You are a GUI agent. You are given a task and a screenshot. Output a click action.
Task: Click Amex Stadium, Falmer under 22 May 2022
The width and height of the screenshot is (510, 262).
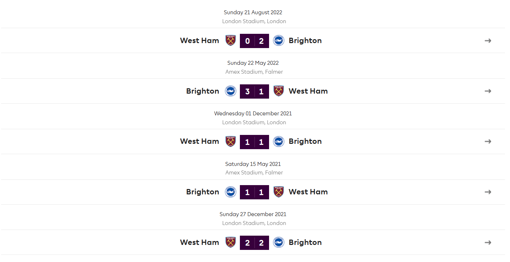(254, 72)
